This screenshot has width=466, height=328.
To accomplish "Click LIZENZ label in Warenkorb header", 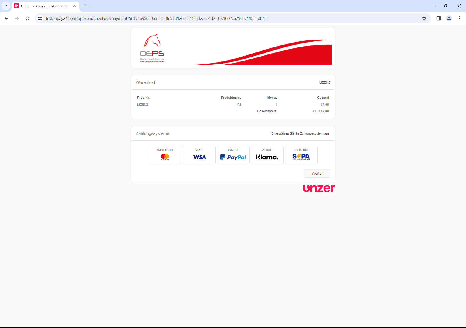I will coord(325,82).
